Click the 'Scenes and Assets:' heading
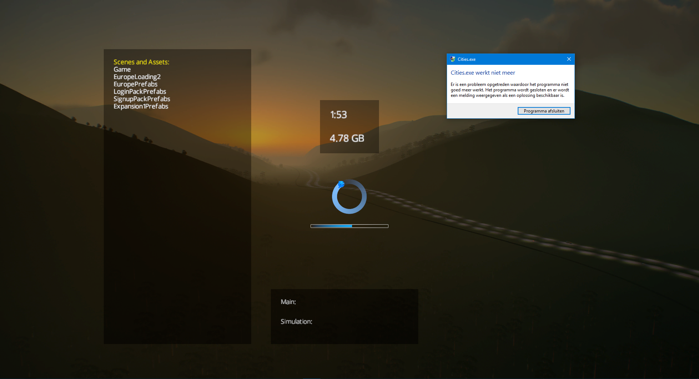The height and width of the screenshot is (379, 699). pos(141,62)
